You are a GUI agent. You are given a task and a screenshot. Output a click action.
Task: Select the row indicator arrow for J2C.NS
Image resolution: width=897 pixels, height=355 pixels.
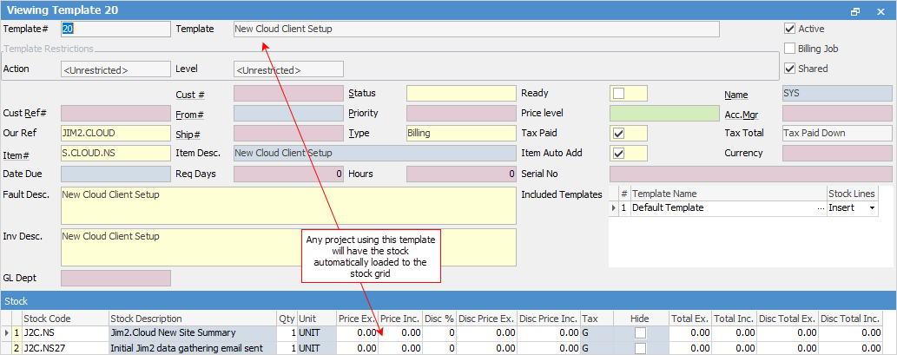pos(7,332)
